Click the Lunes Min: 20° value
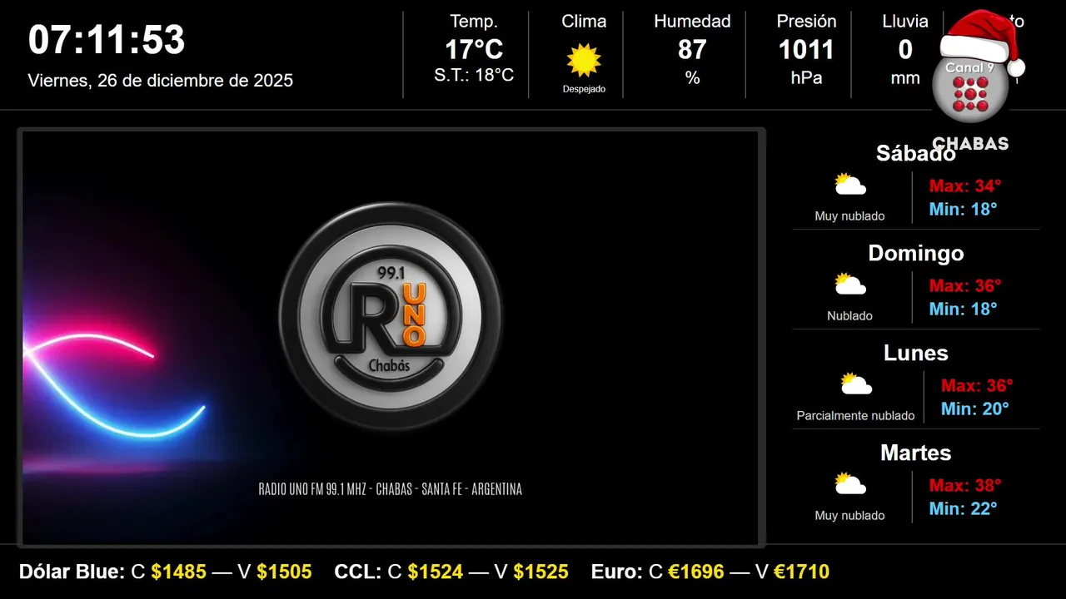Screen dimensions: 1066x599 975,408
